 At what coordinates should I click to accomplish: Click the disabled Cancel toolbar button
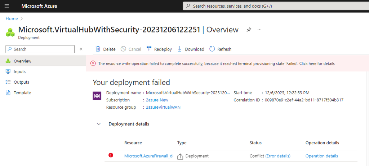[x=131, y=49]
